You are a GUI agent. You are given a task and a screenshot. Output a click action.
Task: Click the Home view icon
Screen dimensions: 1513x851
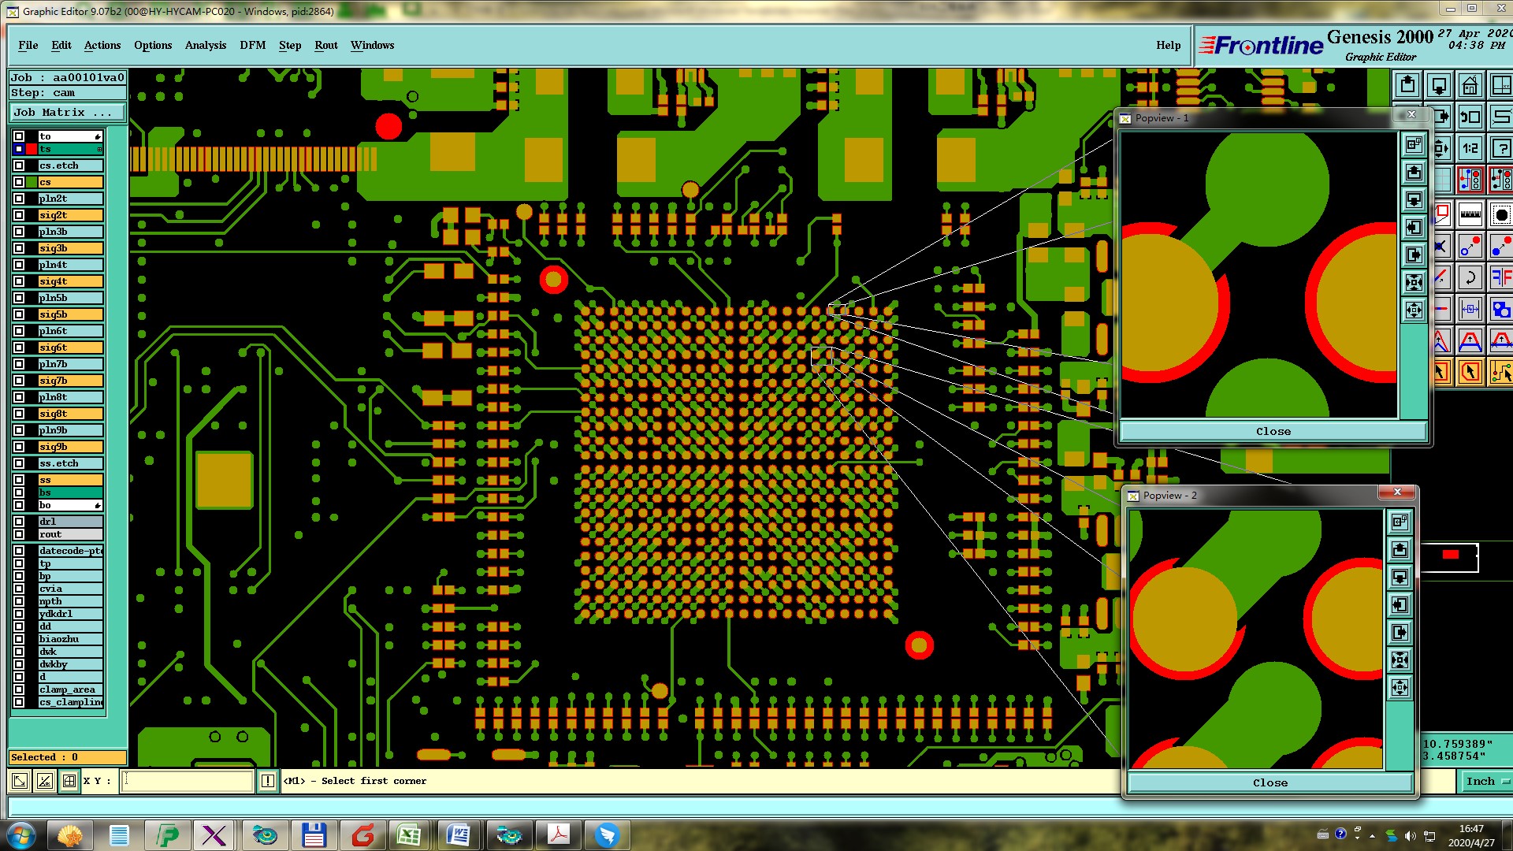1470,84
